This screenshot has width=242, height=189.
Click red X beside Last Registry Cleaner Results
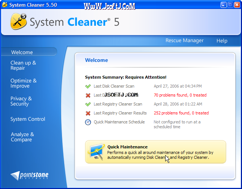pos(88,113)
